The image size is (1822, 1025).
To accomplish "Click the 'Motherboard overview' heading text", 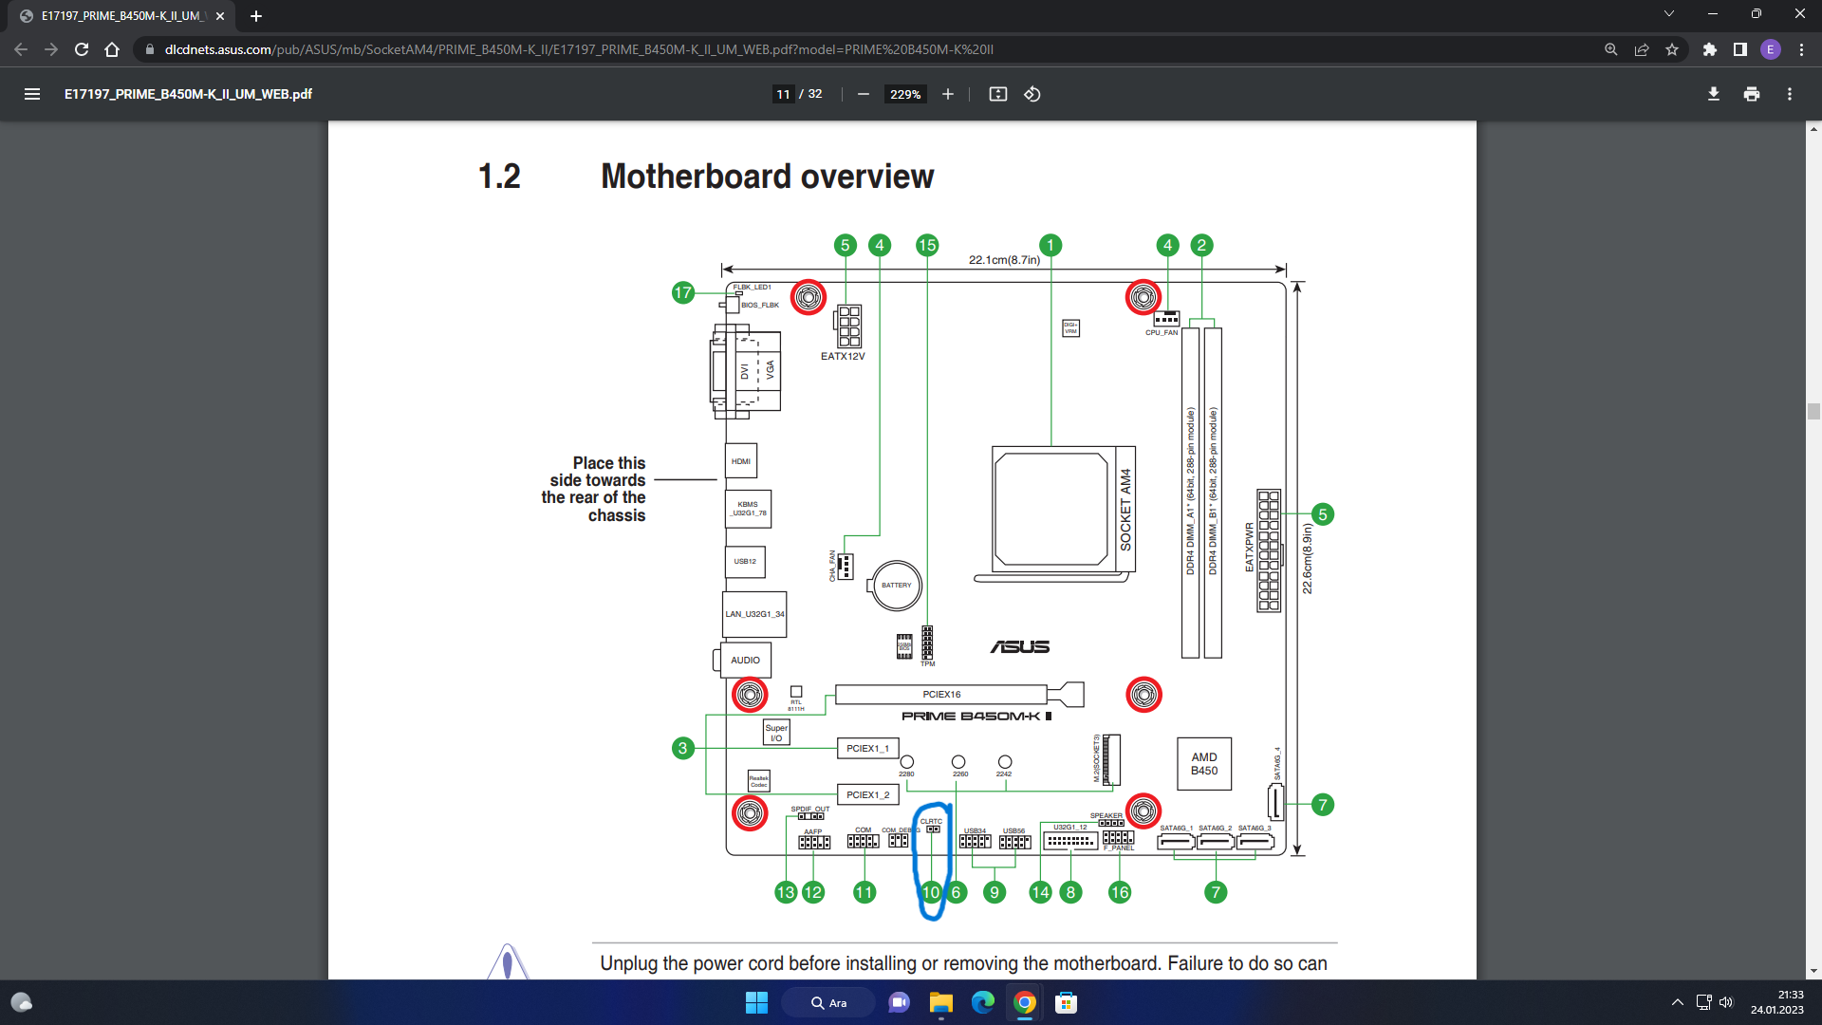I will pyautogui.click(x=767, y=177).
